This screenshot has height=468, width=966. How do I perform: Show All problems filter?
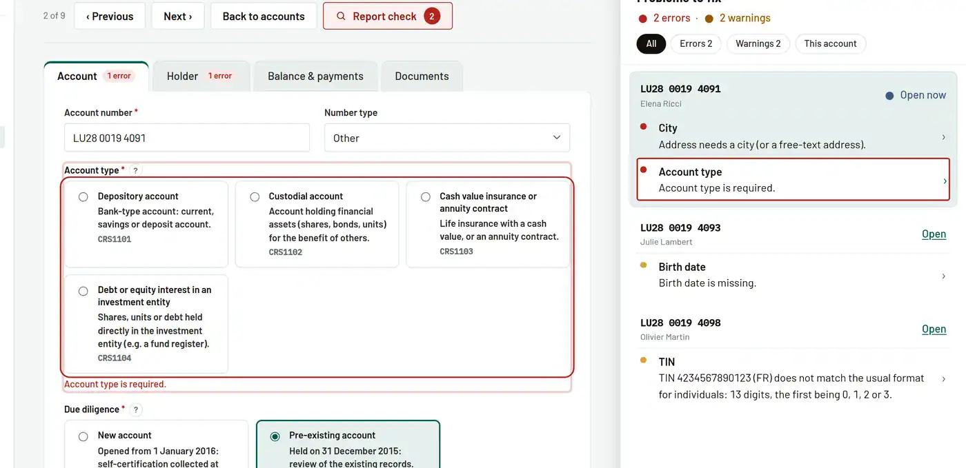click(651, 43)
